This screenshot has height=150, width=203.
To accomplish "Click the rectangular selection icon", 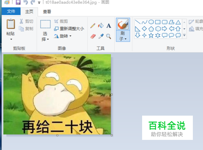I will (45, 24).
